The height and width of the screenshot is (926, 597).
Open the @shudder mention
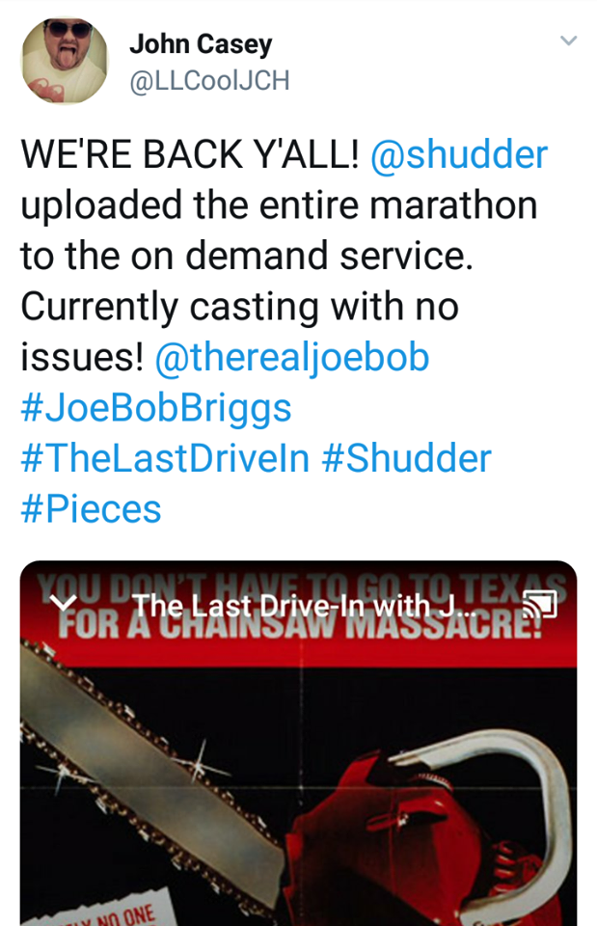coord(459,154)
